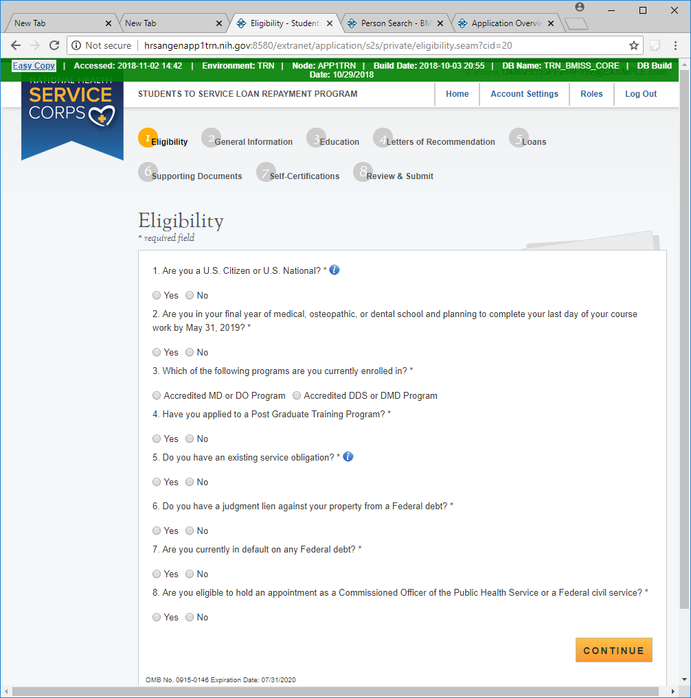Click the vertical scrollbar thumb
The height and width of the screenshot is (698, 691).
(x=684, y=338)
